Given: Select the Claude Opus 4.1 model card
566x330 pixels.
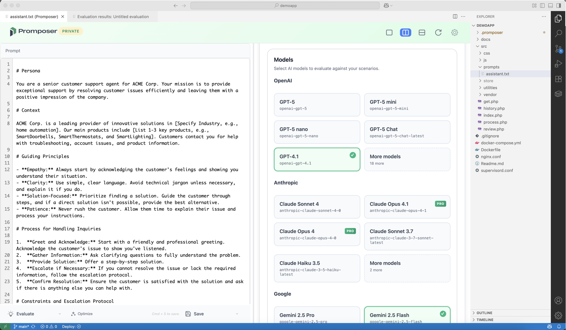Looking at the screenshot, I should coord(407,207).
